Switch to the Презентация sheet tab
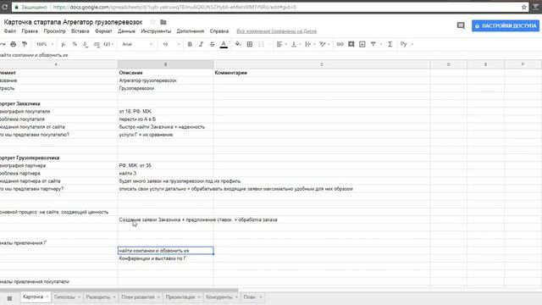 (x=180, y=297)
